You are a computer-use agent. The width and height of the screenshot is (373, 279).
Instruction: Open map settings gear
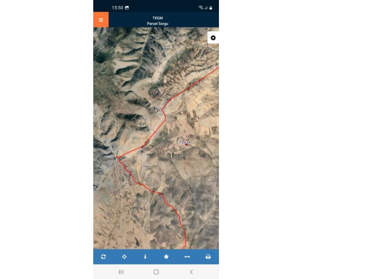pos(213,38)
